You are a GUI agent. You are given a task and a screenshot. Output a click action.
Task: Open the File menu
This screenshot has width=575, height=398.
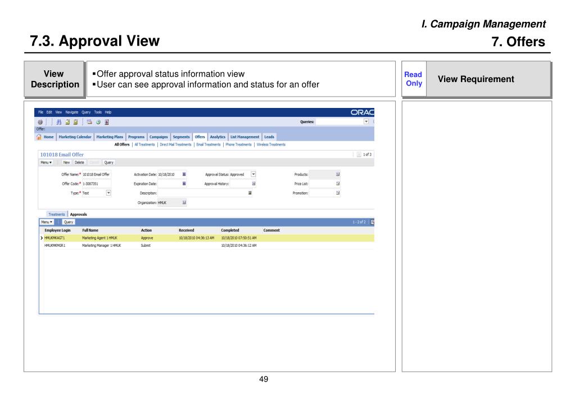coord(40,112)
